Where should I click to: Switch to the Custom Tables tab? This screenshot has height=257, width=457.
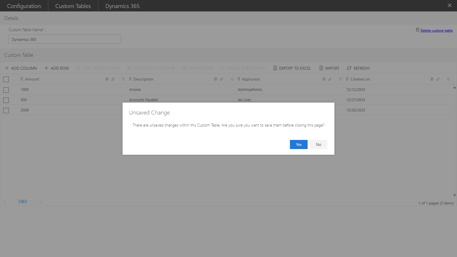73,6
